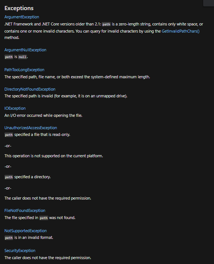The image size is (214, 264).
Task: Open the SecurityException link
Action: [20, 251]
